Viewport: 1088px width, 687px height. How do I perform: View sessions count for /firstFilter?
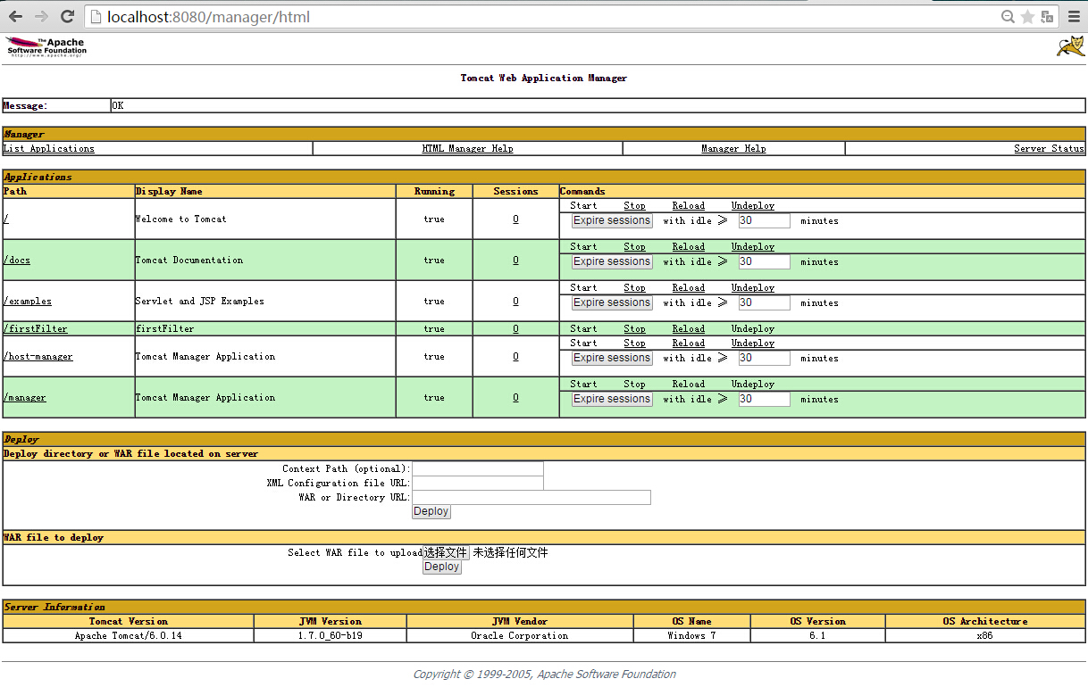click(515, 328)
